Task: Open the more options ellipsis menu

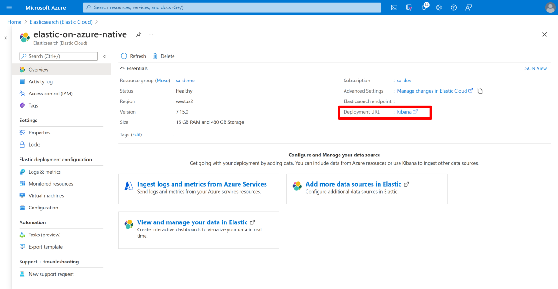Action: 151,34
